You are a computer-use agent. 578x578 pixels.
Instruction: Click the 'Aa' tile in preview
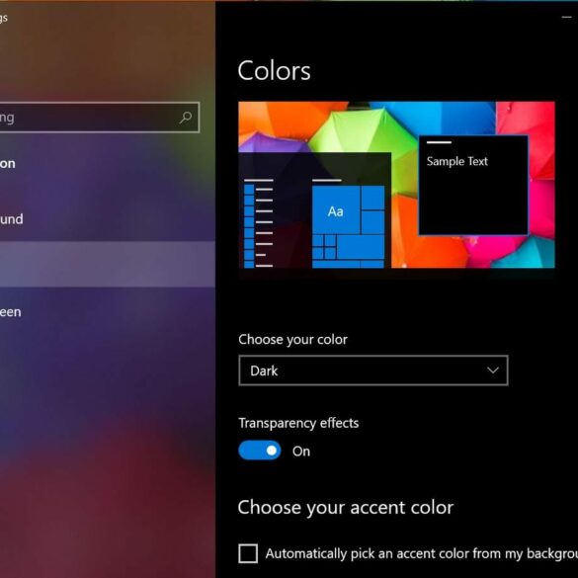click(336, 209)
